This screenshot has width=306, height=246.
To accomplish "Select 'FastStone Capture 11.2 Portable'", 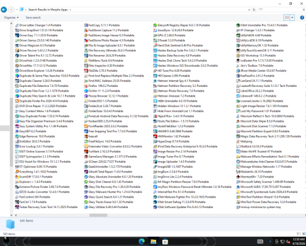I will 106,31.
